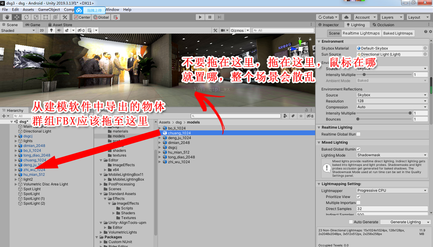Click the Step frame button
The width and height of the screenshot is (433, 247).
point(220,17)
